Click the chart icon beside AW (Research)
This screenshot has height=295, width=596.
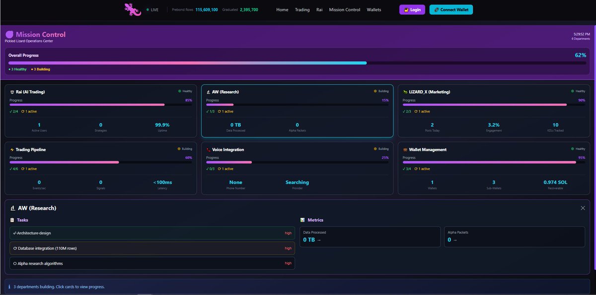[209, 92]
